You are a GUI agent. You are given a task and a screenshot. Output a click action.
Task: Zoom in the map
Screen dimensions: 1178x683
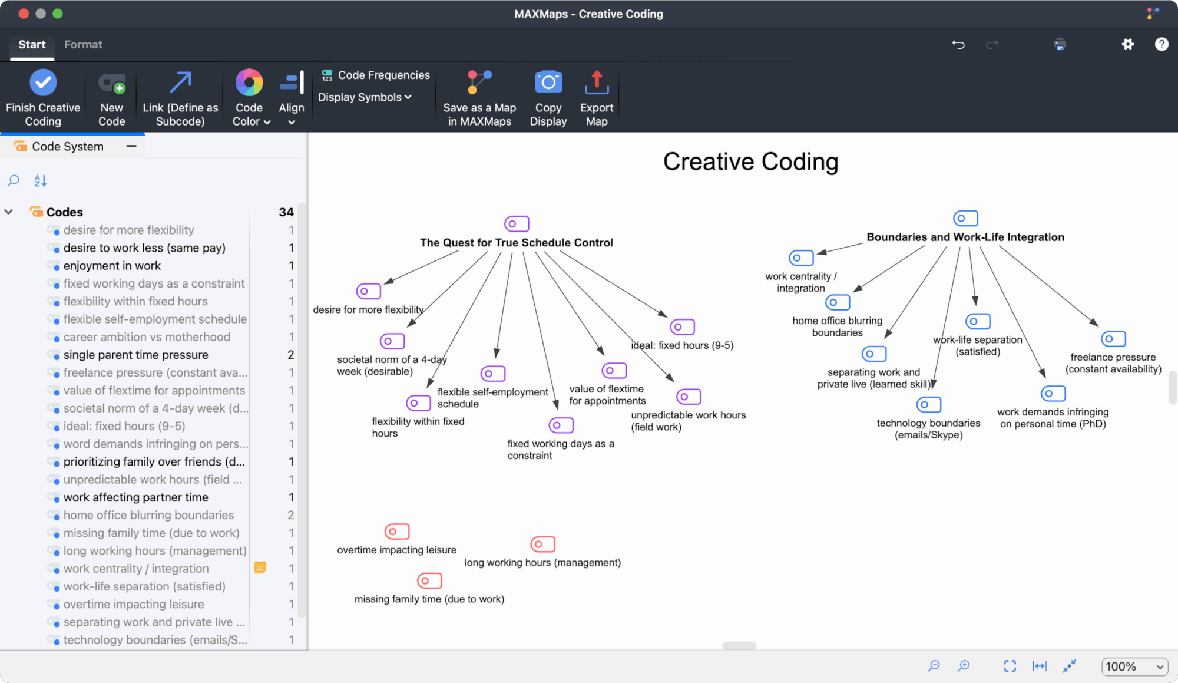(x=964, y=666)
